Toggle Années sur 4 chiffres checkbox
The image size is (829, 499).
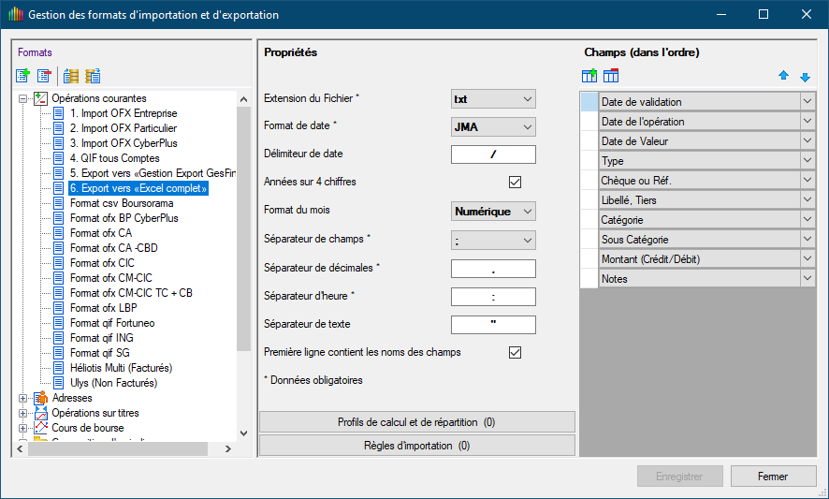tap(515, 183)
